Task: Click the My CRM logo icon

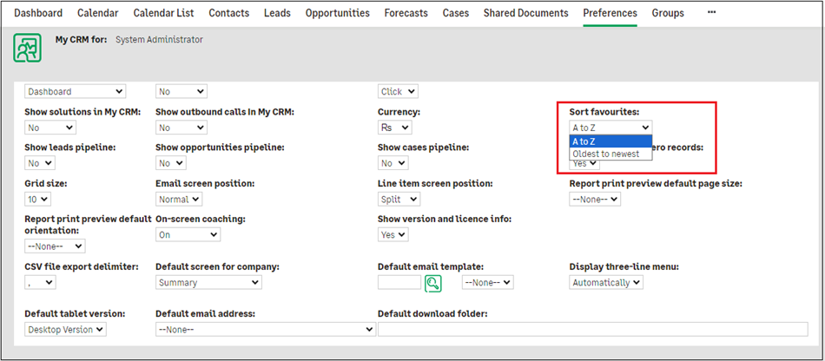Action: pyautogui.click(x=28, y=48)
